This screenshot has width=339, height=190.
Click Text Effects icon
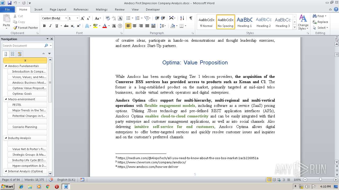87,26
